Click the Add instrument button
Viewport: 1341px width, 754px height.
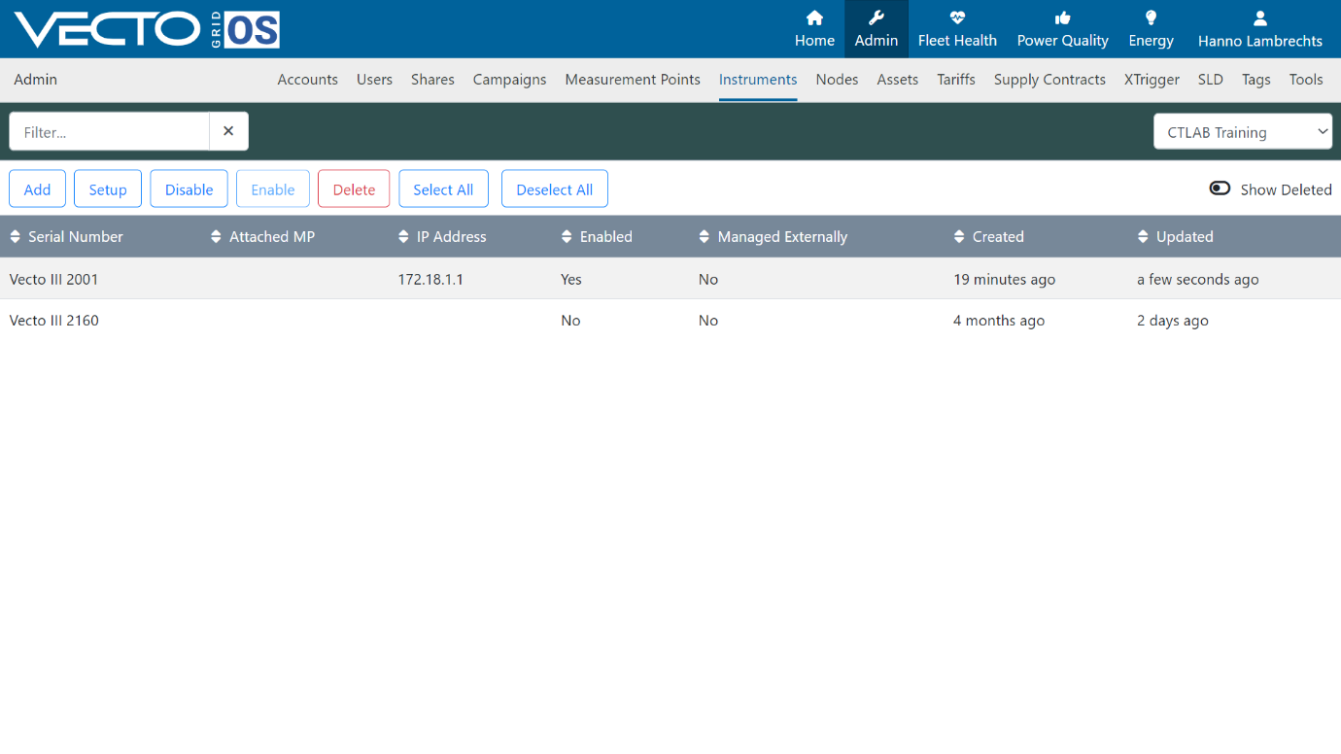37,189
